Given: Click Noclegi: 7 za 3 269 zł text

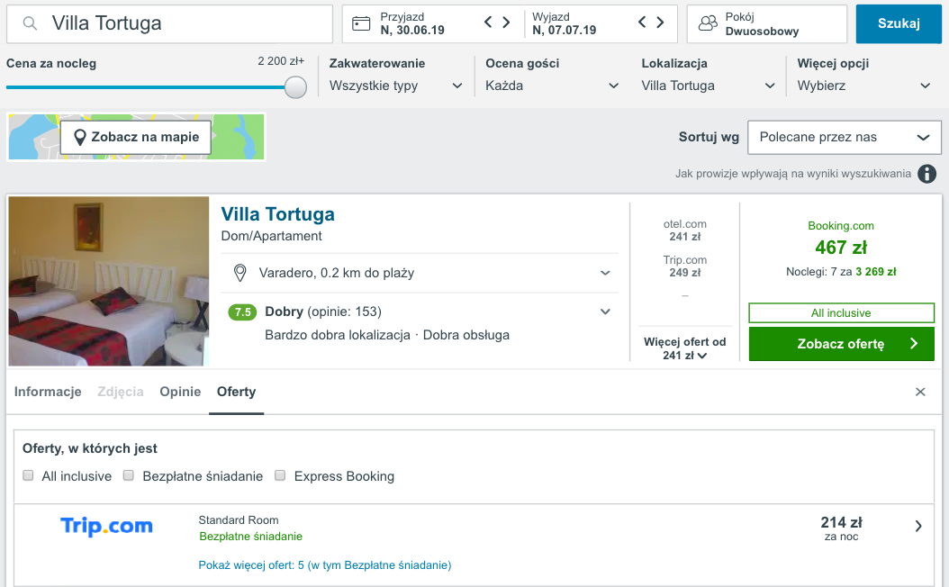Looking at the screenshot, I should (841, 272).
